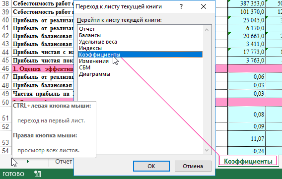Select row header 49
The width and height of the screenshot is (282, 179).
tap(5, 94)
